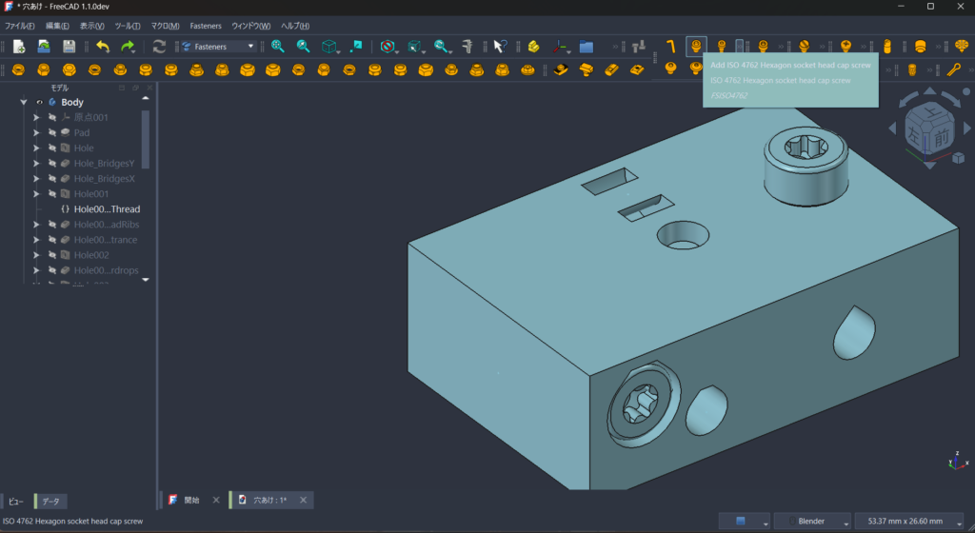975x533 pixels.
Task: Click the New document icon
Action: click(19, 47)
